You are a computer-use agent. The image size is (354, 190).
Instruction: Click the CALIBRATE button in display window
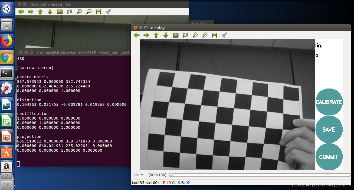(329, 102)
